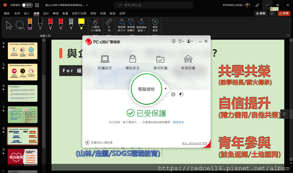Toggle the ruler tool

tap(109, 25)
